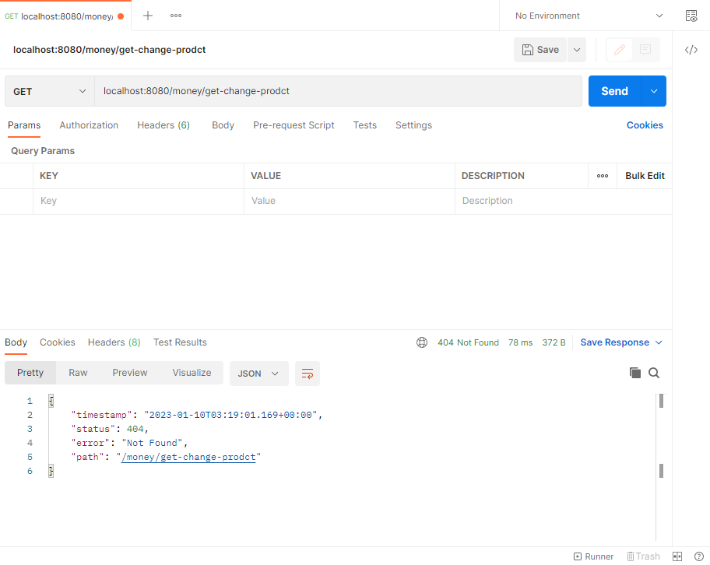Screen dimensions: 710x565
Task: Open Save options dropdown arrow
Action: coord(577,50)
